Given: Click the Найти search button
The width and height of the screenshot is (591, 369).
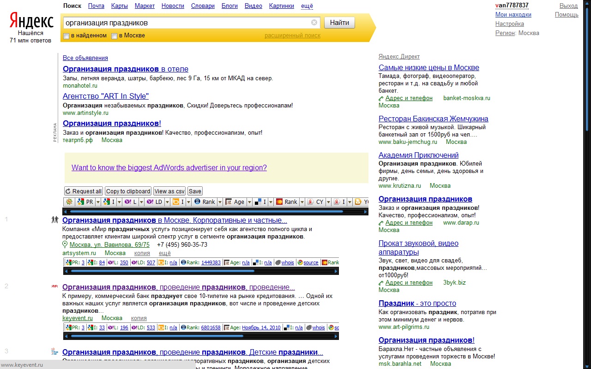Looking at the screenshot, I should click(339, 23).
